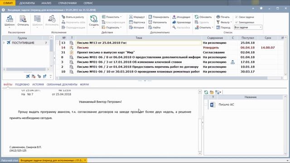Screen dimensions: 290x163
Task: Open the СПРАВОЧНИКИ menu
Action: 68,3
